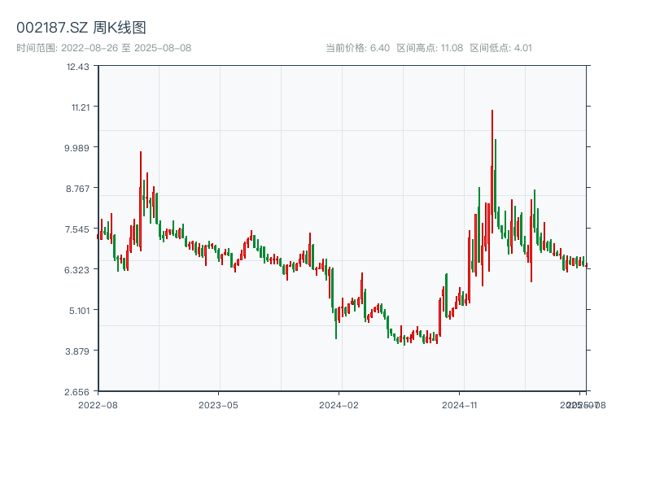Click the x-axis label 2024-02

[339, 405]
